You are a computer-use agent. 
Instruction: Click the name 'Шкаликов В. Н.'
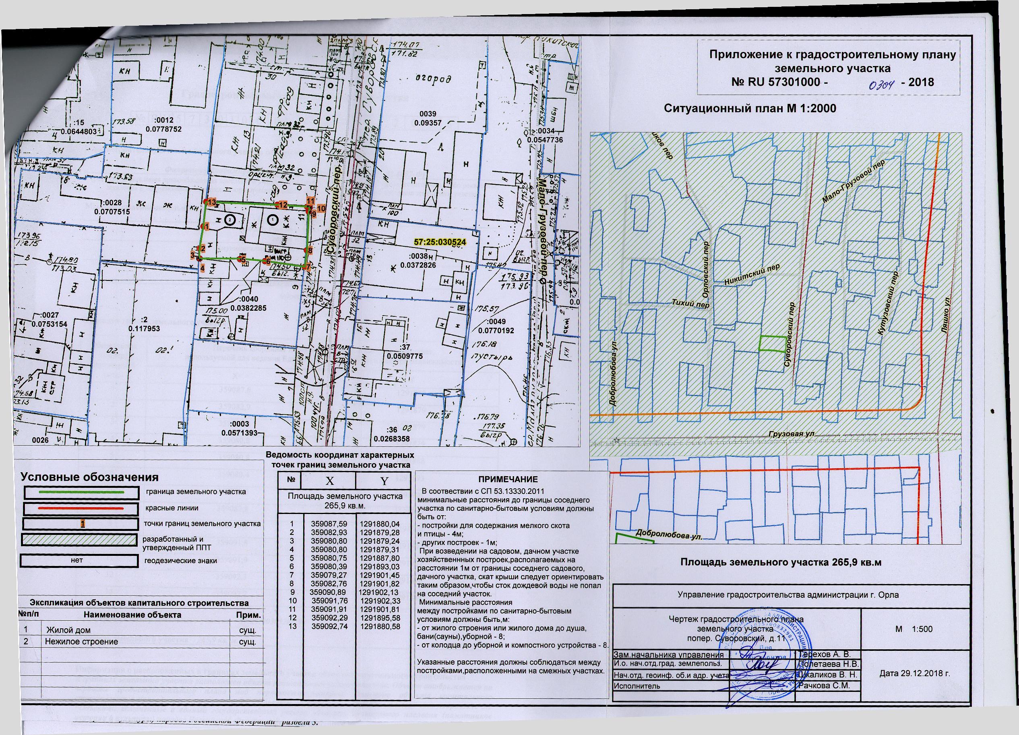click(829, 675)
